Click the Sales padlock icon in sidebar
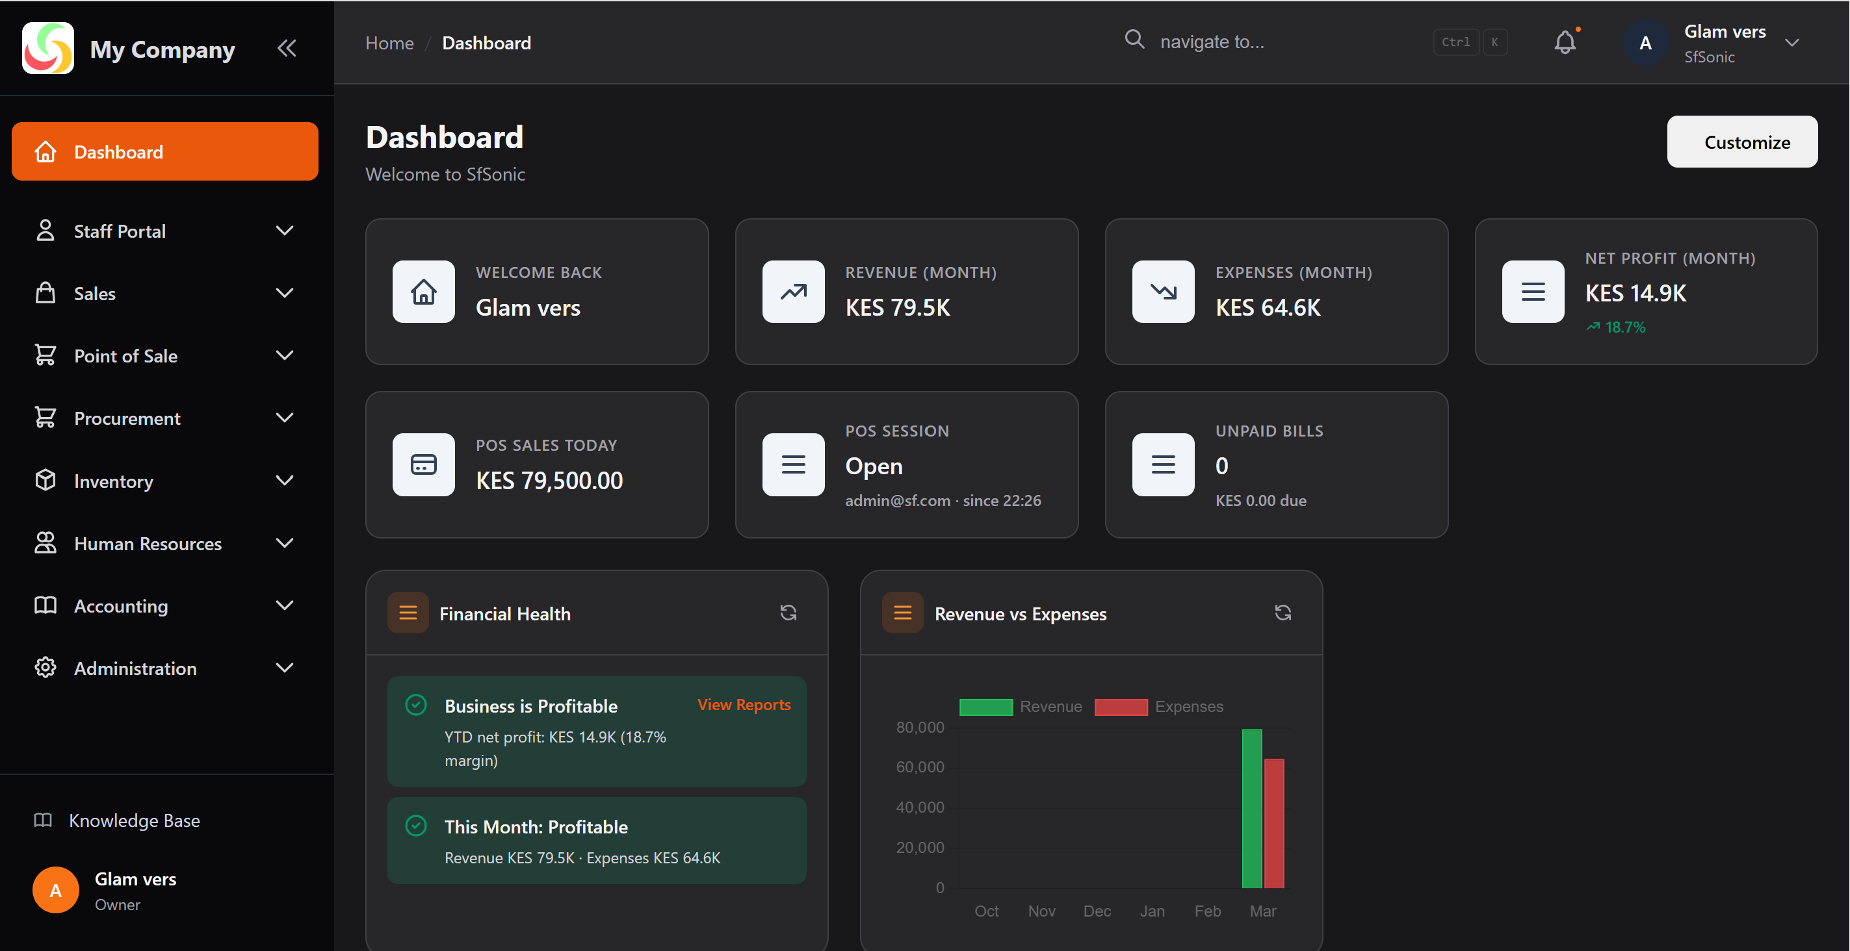The image size is (1850, 951). click(x=46, y=293)
